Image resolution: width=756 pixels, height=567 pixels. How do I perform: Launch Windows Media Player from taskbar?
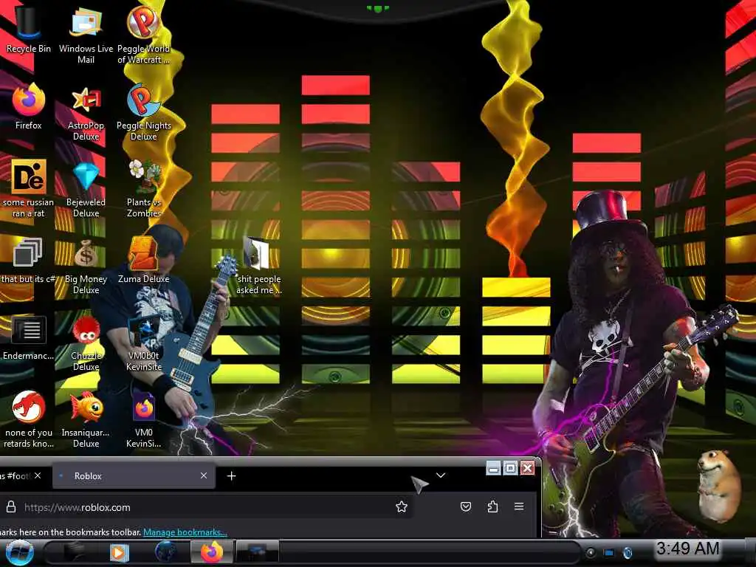(x=119, y=552)
